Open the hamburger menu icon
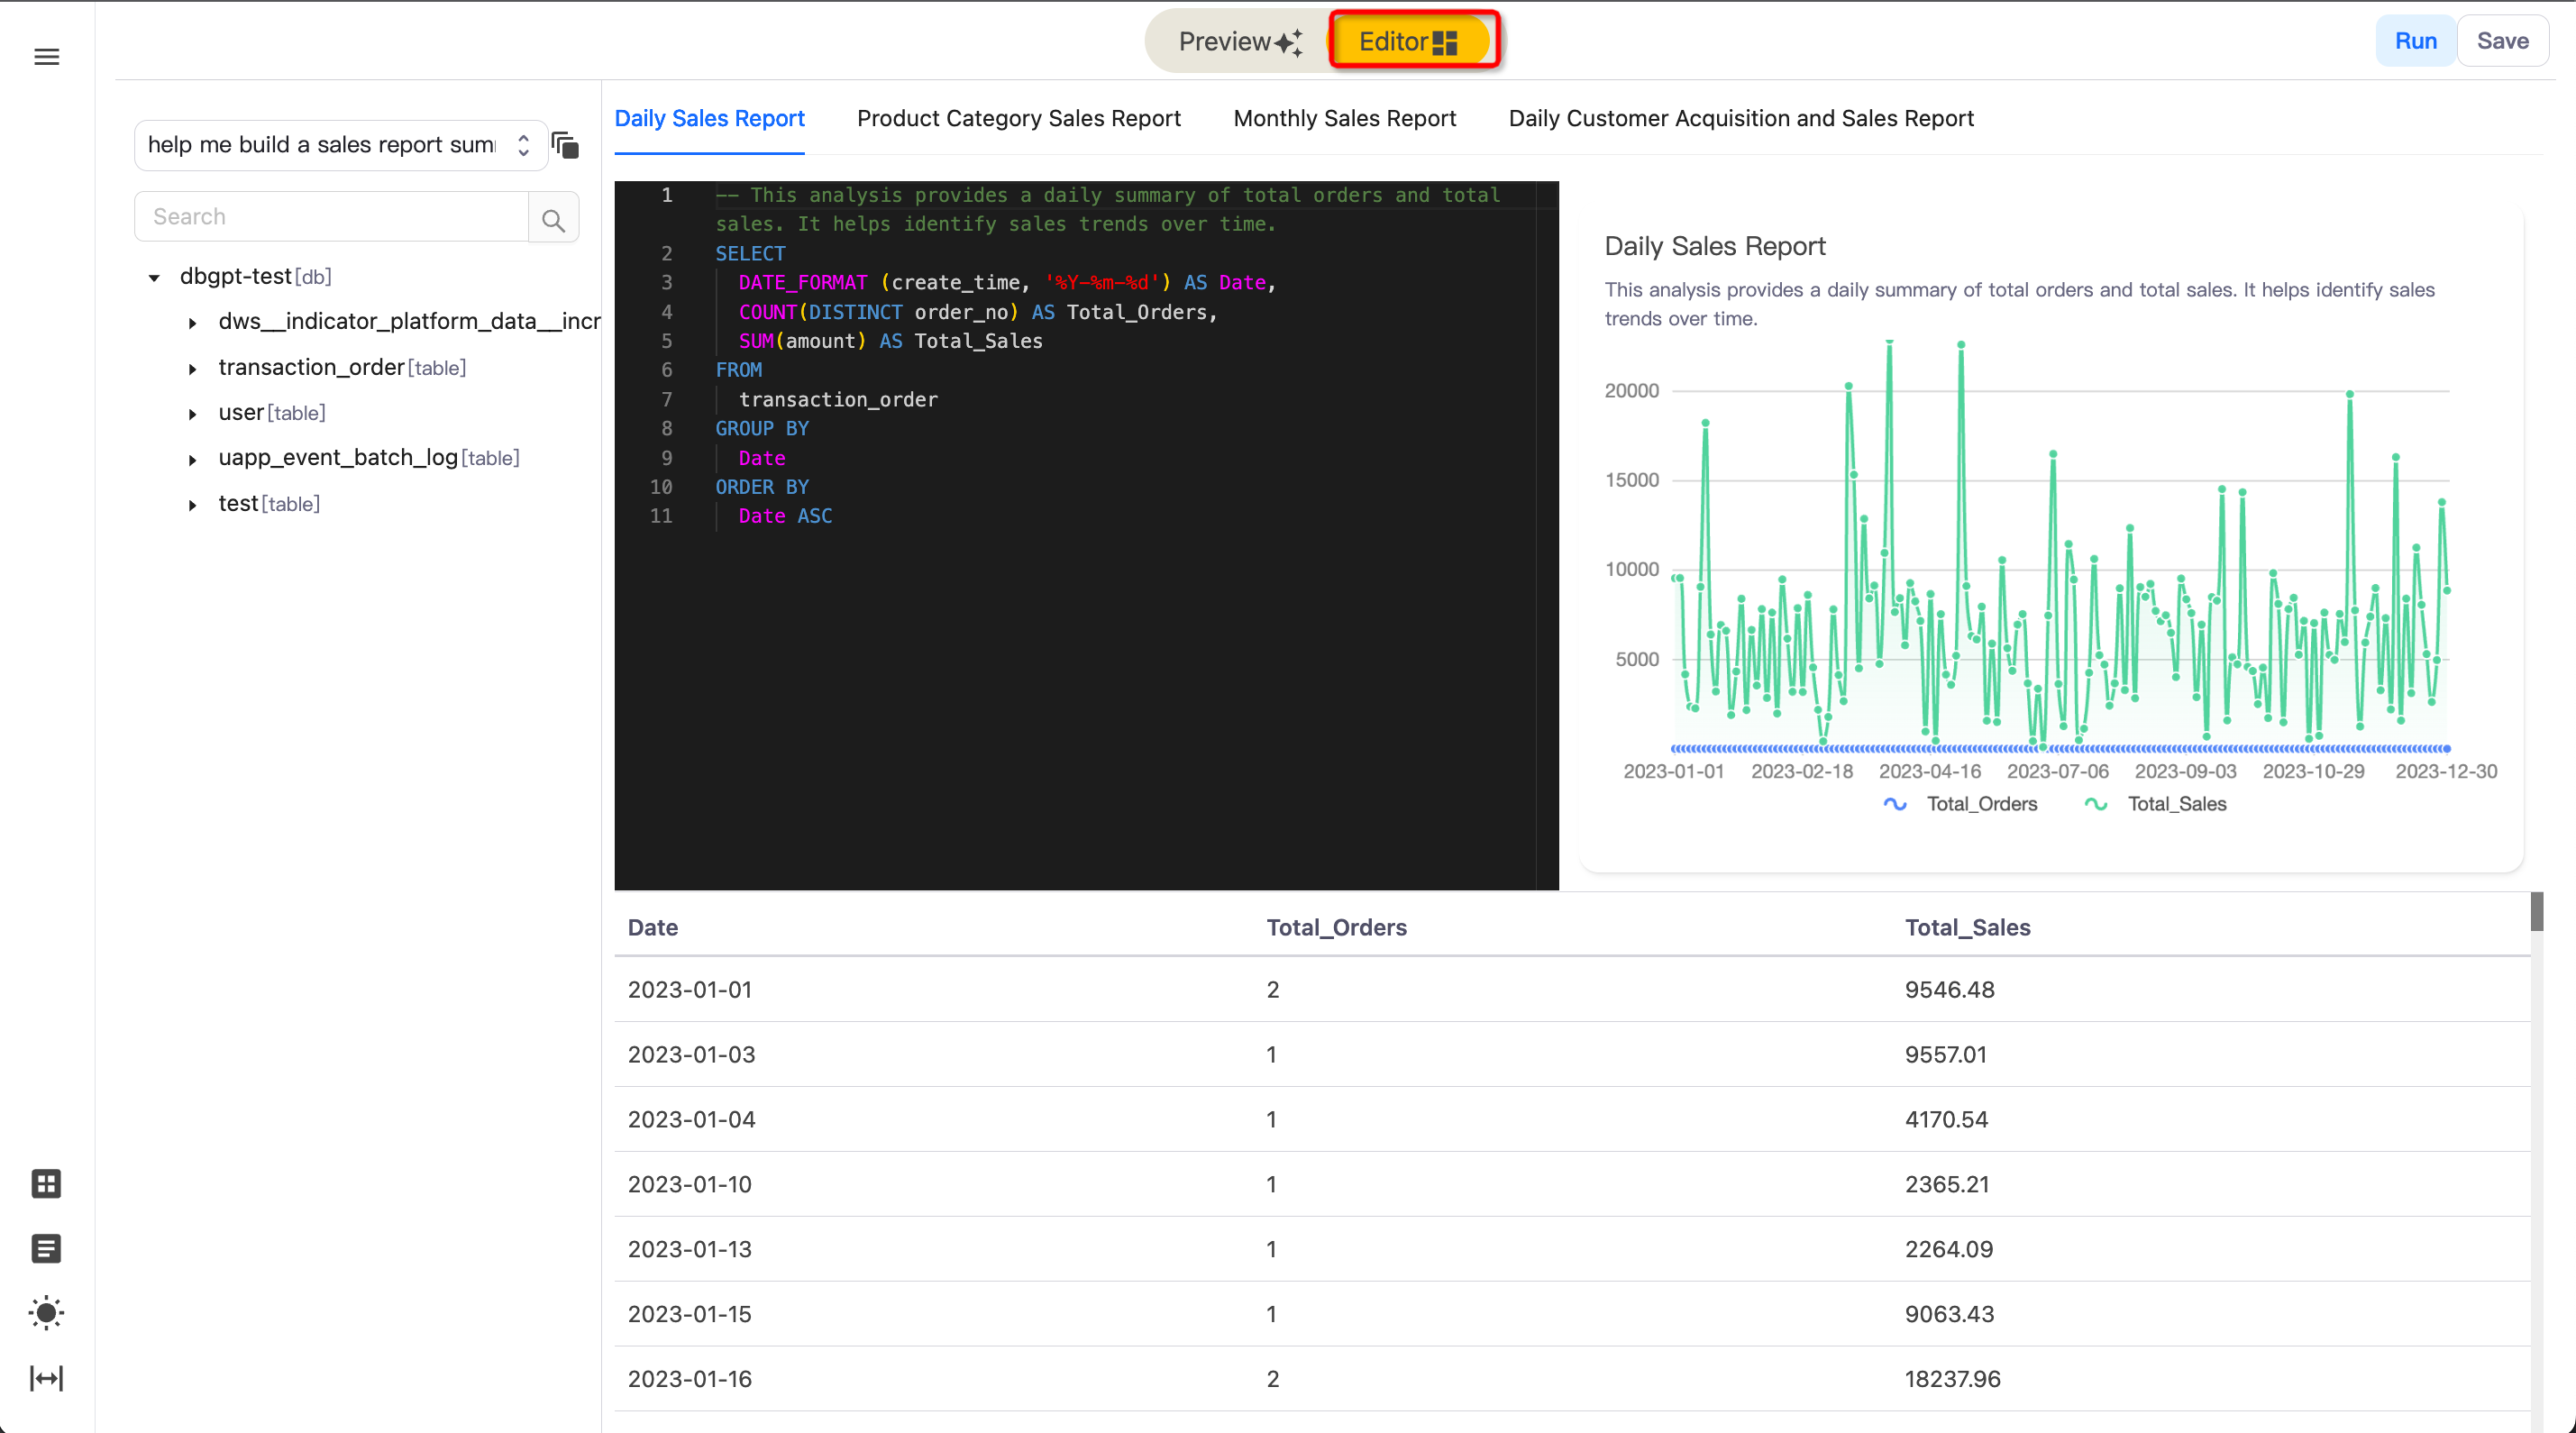This screenshot has width=2576, height=1433. tap(47, 57)
